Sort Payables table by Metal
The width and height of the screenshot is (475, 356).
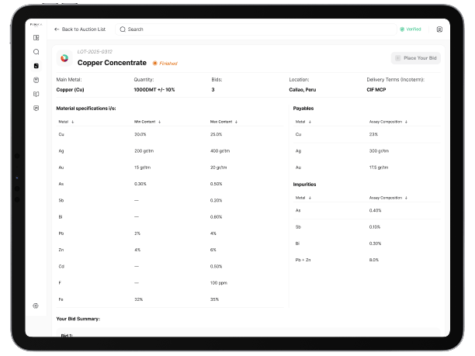[303, 122]
